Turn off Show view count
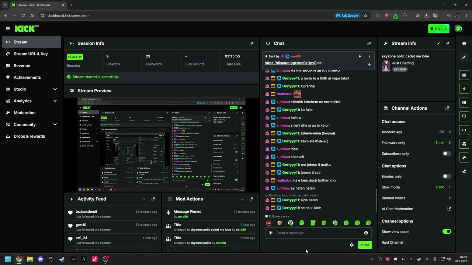 click(447, 232)
